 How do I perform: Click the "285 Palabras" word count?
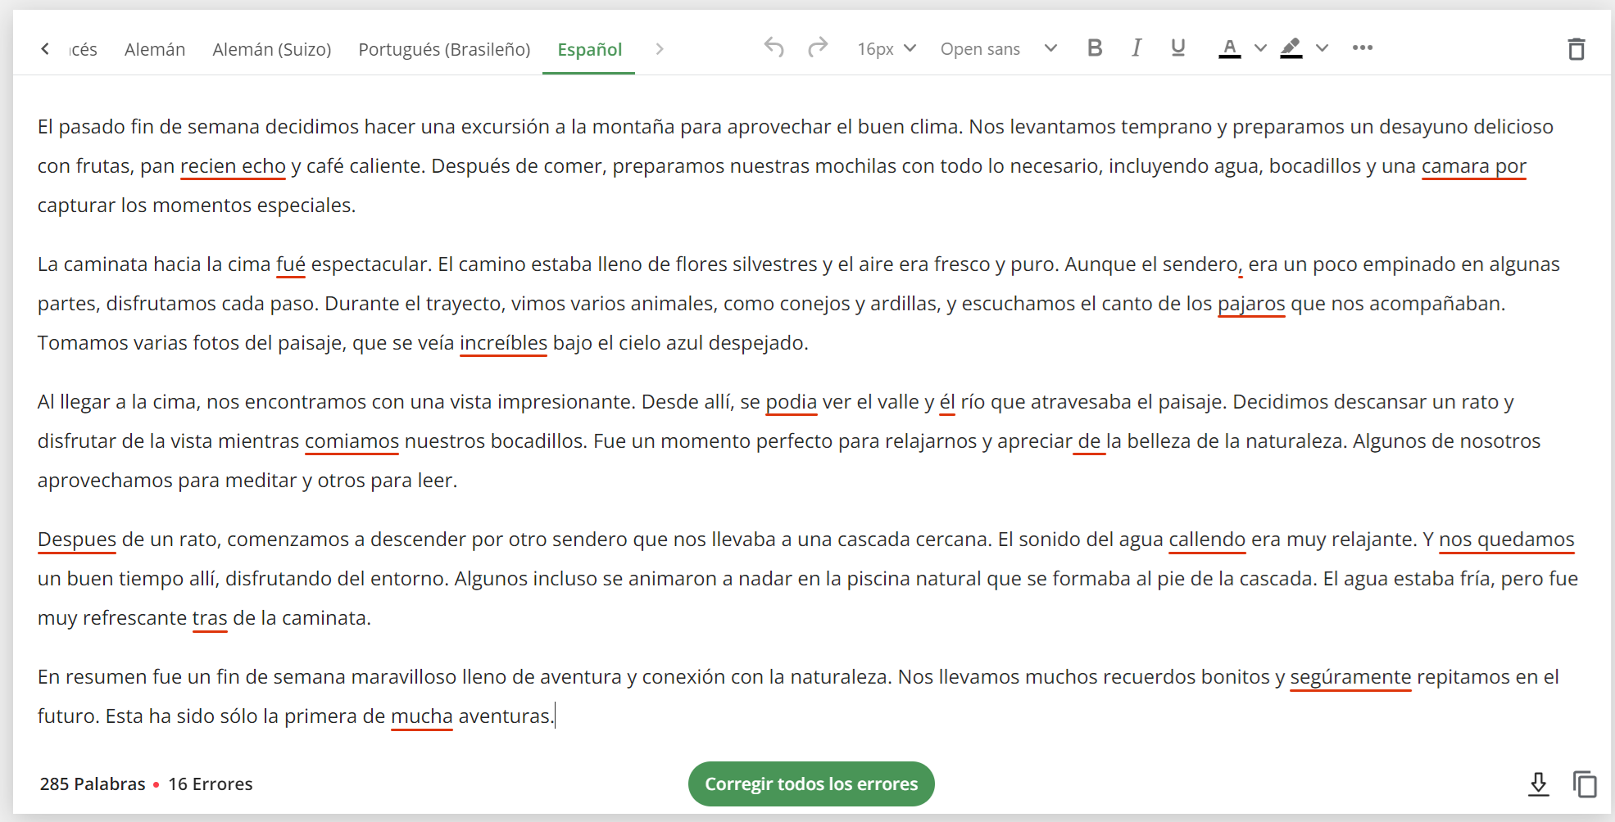93,784
